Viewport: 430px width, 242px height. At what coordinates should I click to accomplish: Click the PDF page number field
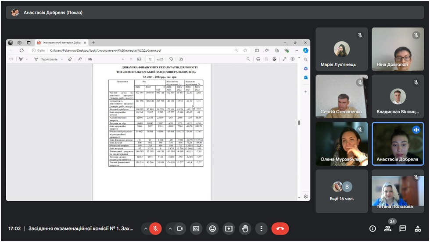coord(150,59)
